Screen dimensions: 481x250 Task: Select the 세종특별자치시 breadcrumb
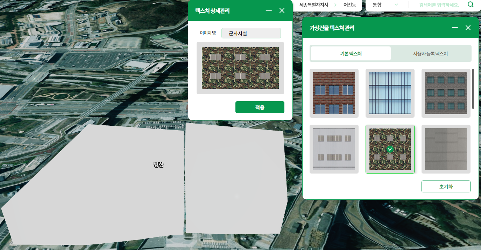coord(314,5)
